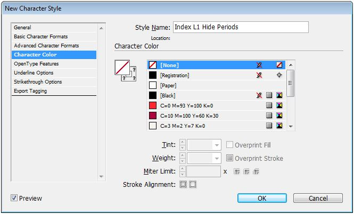Open Basic Character Formats category
The height and width of the screenshot is (214, 354).
pos(54,37)
